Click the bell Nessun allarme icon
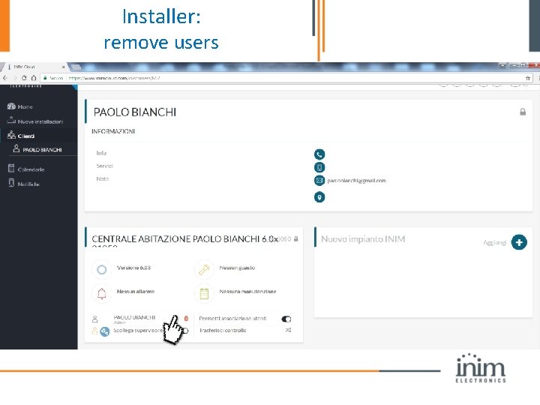Image resolution: width=540 pixels, height=405 pixels. pyautogui.click(x=101, y=293)
